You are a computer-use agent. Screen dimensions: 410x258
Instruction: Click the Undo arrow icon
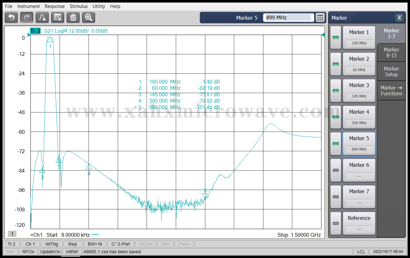click(11, 17)
